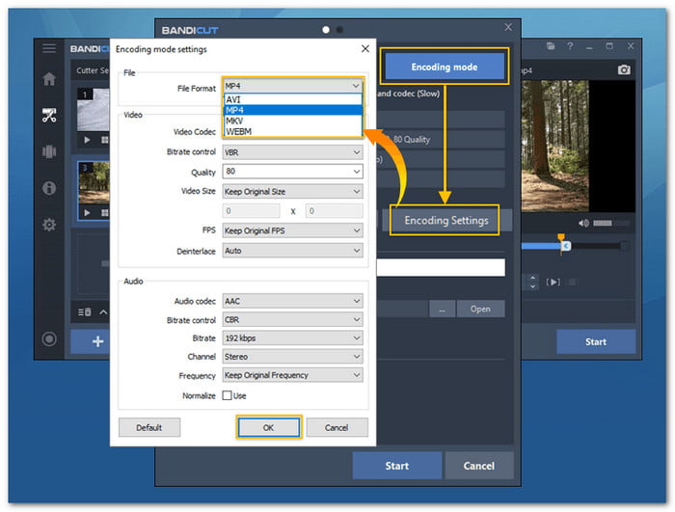This screenshot has width=675, height=512.
Task: Click the Bandicam record circle icon
Action: tap(49, 338)
